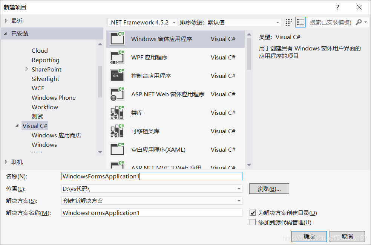
Task: Select Reporting in the template tree
Action: click(x=45, y=60)
